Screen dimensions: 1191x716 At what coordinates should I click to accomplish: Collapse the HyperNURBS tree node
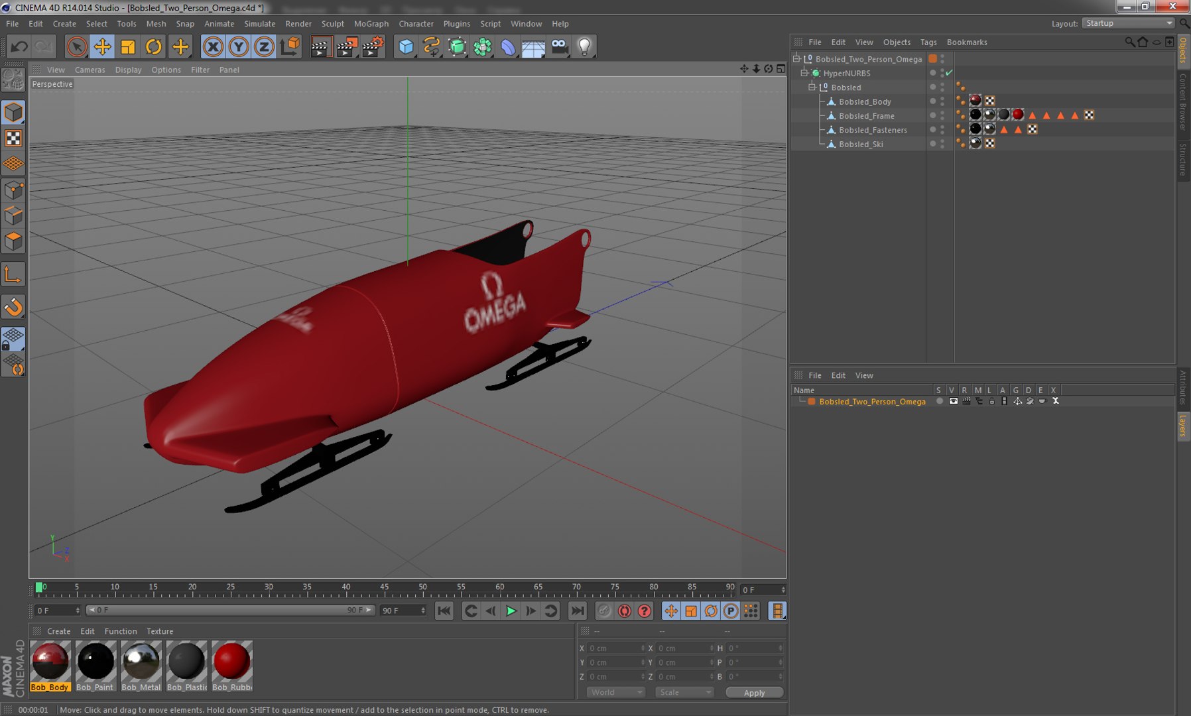[x=804, y=73]
